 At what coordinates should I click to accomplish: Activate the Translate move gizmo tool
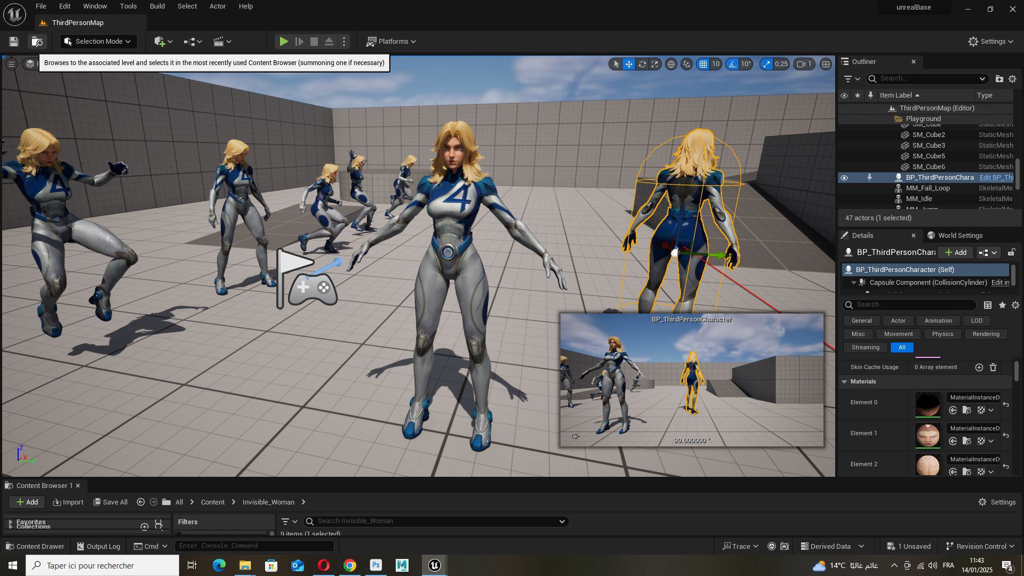(629, 64)
